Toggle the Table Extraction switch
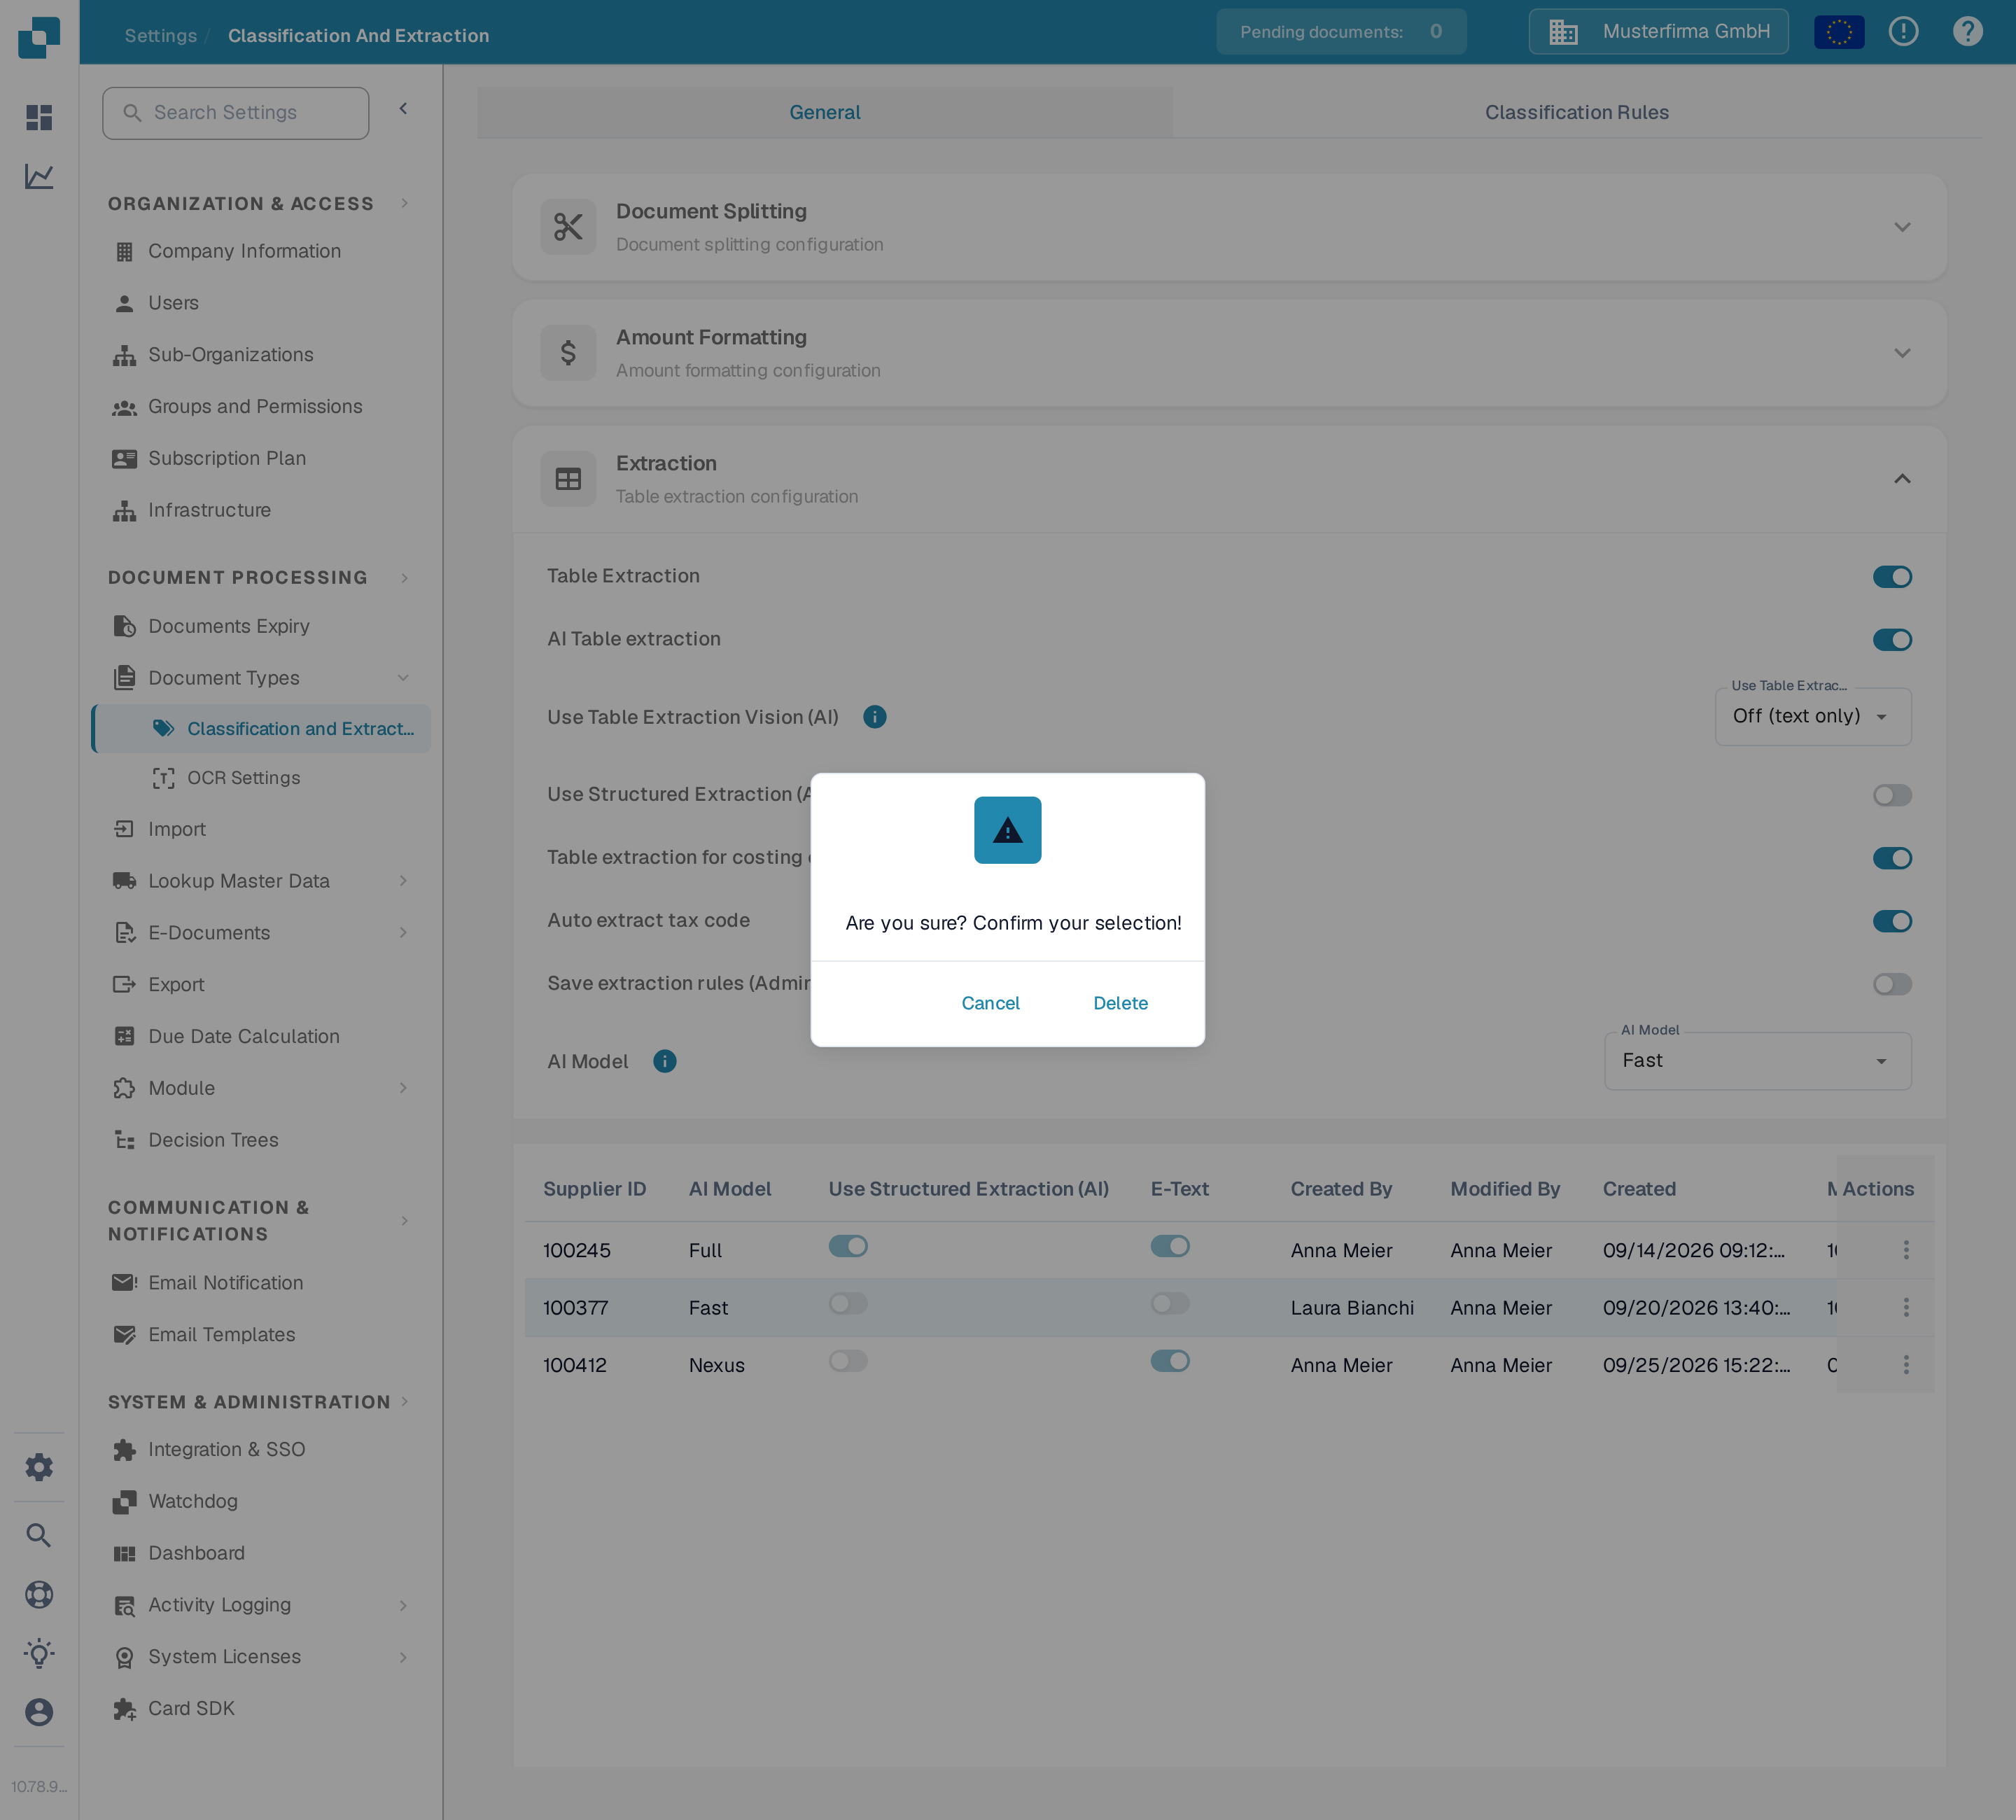Viewport: 2016px width, 1820px height. click(1892, 577)
